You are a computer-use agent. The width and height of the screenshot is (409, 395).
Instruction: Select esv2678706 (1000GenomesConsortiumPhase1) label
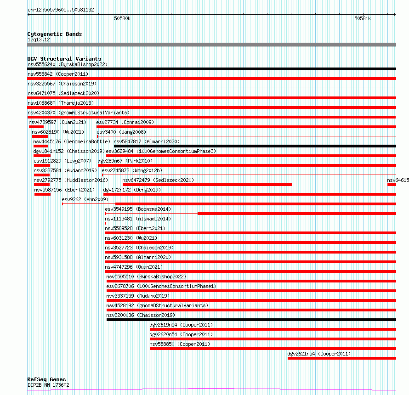click(161, 286)
